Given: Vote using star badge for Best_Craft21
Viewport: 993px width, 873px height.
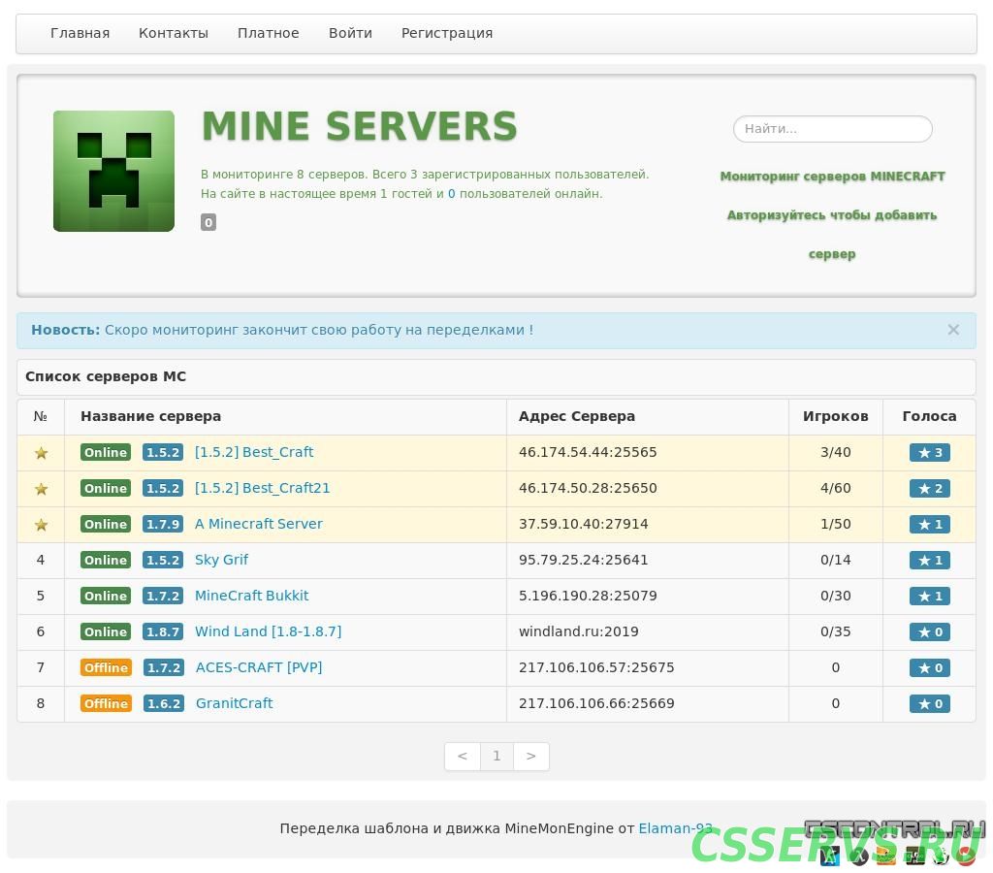Looking at the screenshot, I should [930, 489].
